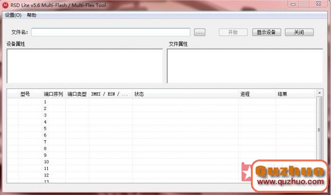Click the 开始 button
Image resolution: width=331 pixels, height=195 pixels.
click(233, 32)
